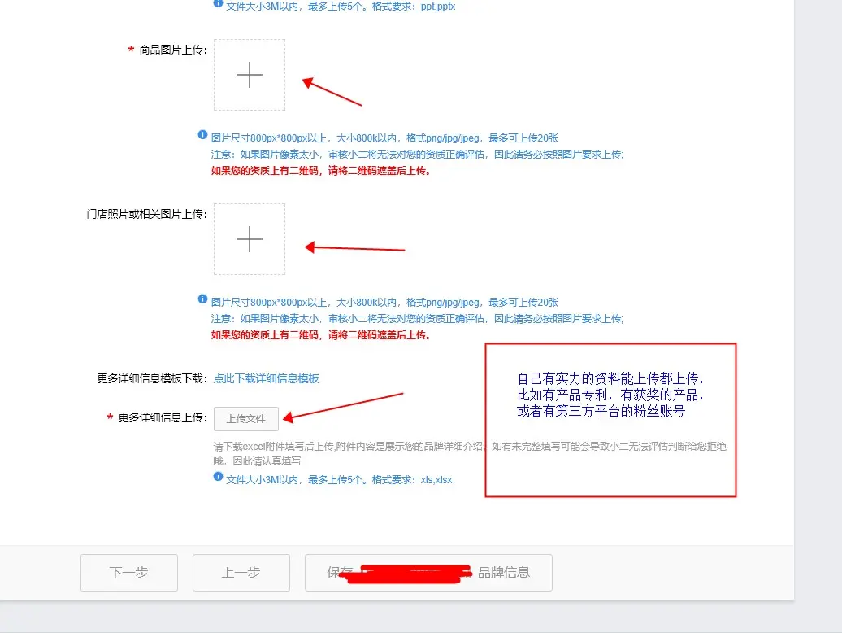The image size is (842, 633).
Task: Click the plus box for 商品图片上传
Action: pyautogui.click(x=250, y=75)
